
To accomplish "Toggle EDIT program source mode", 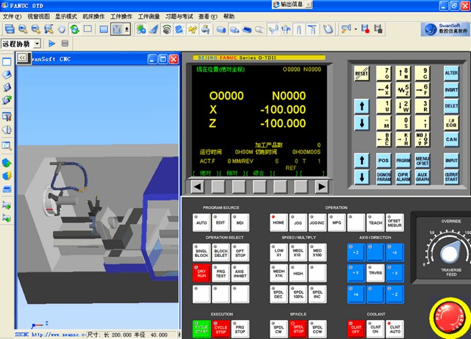I will click(x=221, y=223).
